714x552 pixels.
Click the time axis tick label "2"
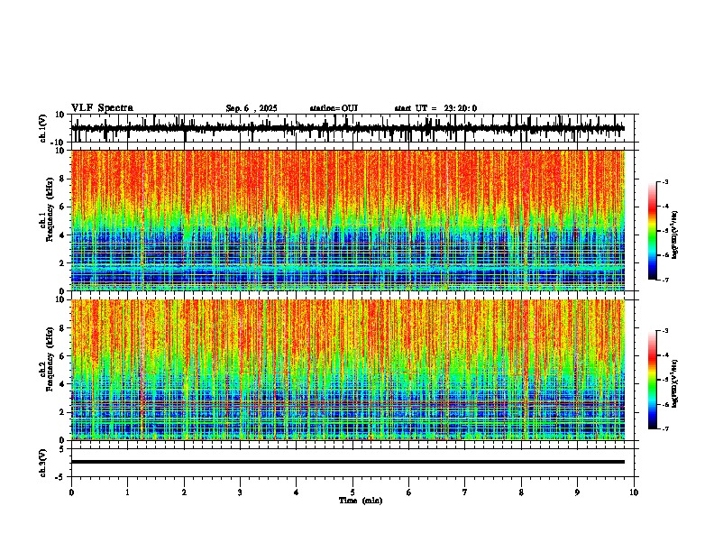(x=184, y=492)
